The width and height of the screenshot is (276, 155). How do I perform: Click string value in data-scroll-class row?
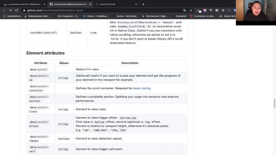point(63,109)
